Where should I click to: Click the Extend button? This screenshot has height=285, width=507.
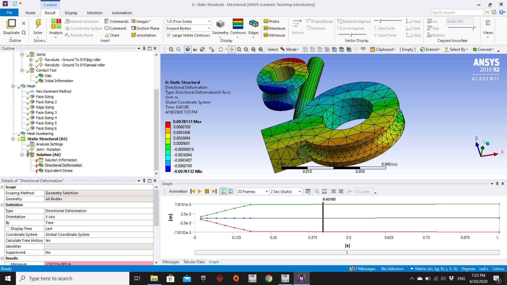[x=430, y=49]
